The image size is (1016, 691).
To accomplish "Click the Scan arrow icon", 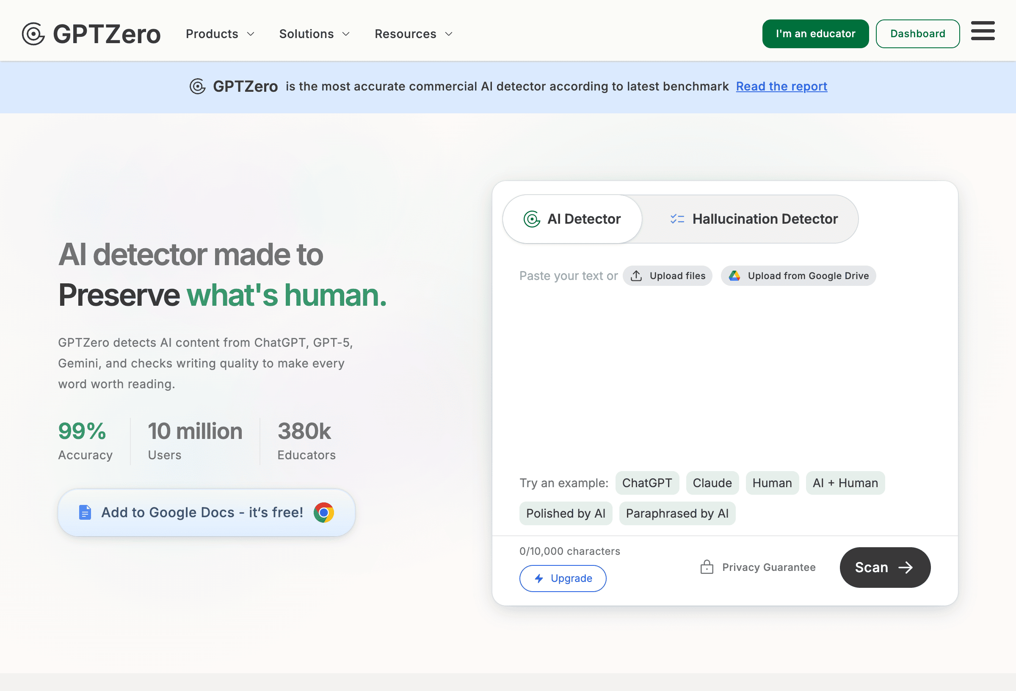I will (x=906, y=568).
